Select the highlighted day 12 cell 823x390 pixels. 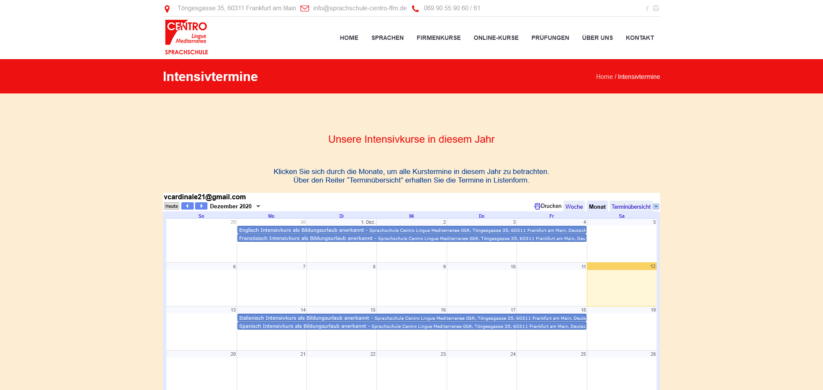click(x=622, y=285)
